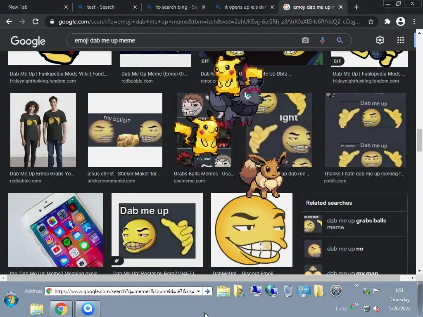Click the Go arrow in taskbar Address bar

click(x=207, y=291)
